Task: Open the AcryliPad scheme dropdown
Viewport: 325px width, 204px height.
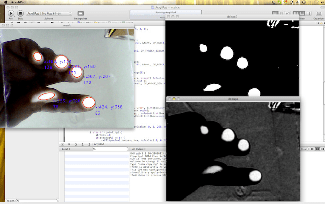Action: [x=49, y=13]
